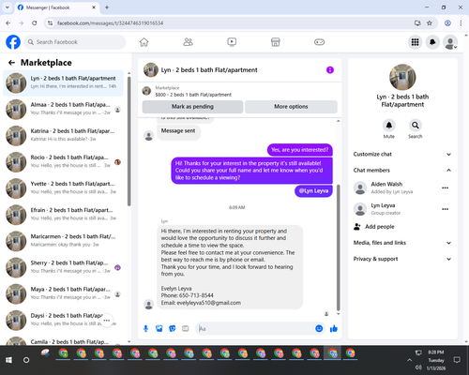Image resolution: width=469 pixels, height=375 pixels.
Task: Open the Lyn conversation in list
Action: pyautogui.click(x=63, y=83)
